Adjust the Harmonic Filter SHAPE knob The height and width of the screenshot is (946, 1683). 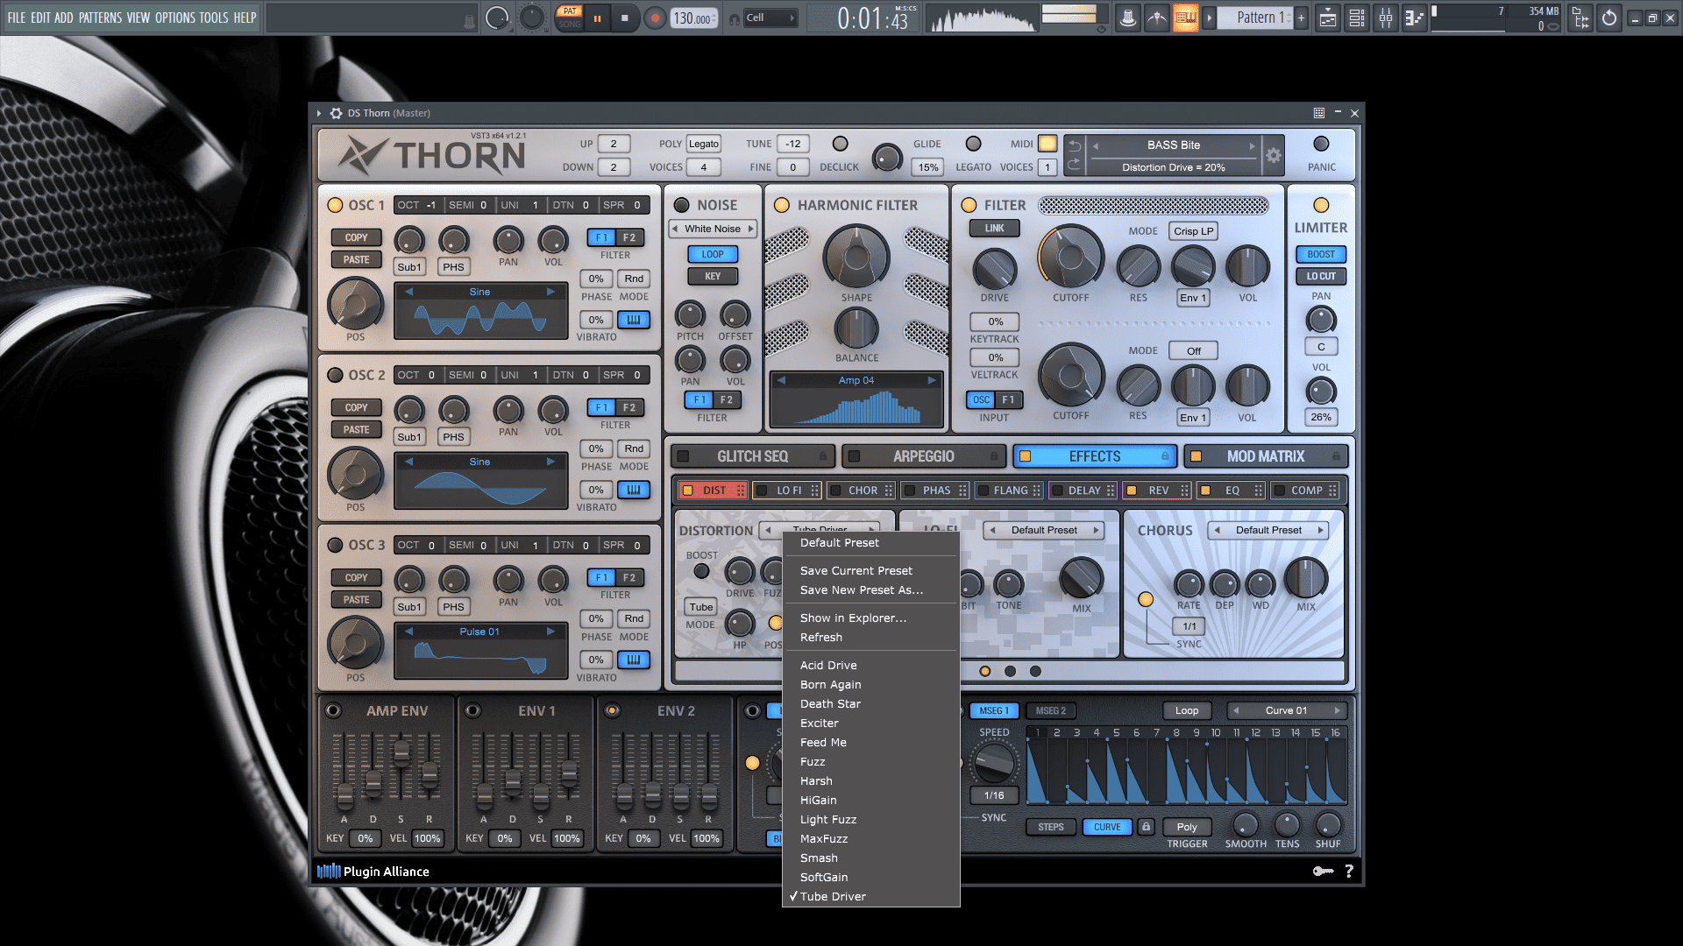(x=856, y=257)
